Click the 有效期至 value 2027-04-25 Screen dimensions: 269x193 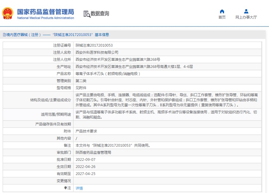click(x=86, y=174)
